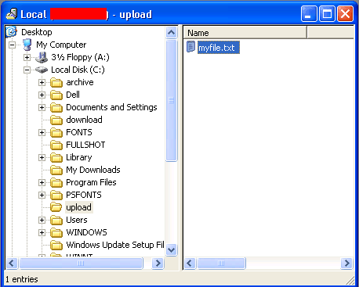
Task: Sort by the Name column header
Action: [x=245, y=33]
